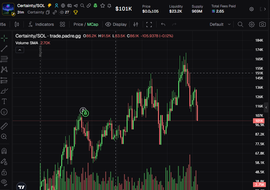
Task: Open the token website globe icon
Action: point(63,6)
